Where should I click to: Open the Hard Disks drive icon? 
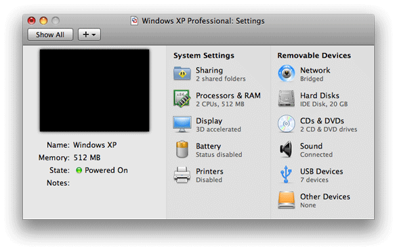[x=287, y=98]
